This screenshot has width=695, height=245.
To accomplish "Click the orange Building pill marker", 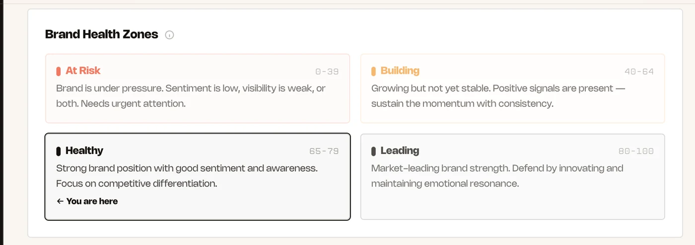I will click(x=373, y=71).
